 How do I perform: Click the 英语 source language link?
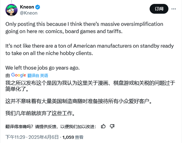coord(44,76)
